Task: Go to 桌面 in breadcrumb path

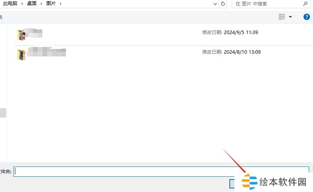Action: pyautogui.click(x=31, y=4)
